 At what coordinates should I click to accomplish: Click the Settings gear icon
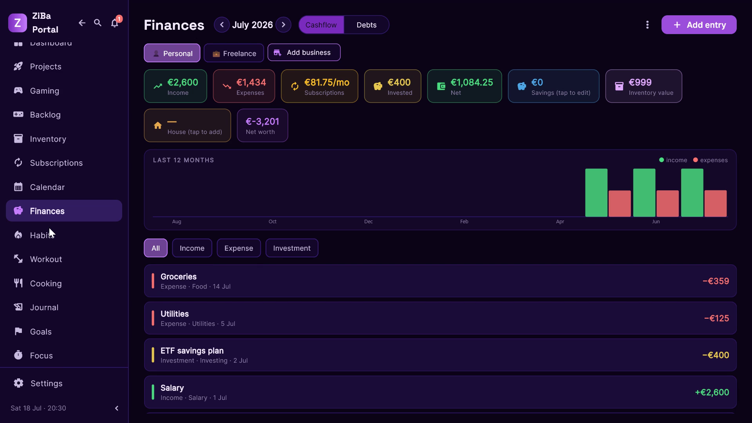point(18,383)
